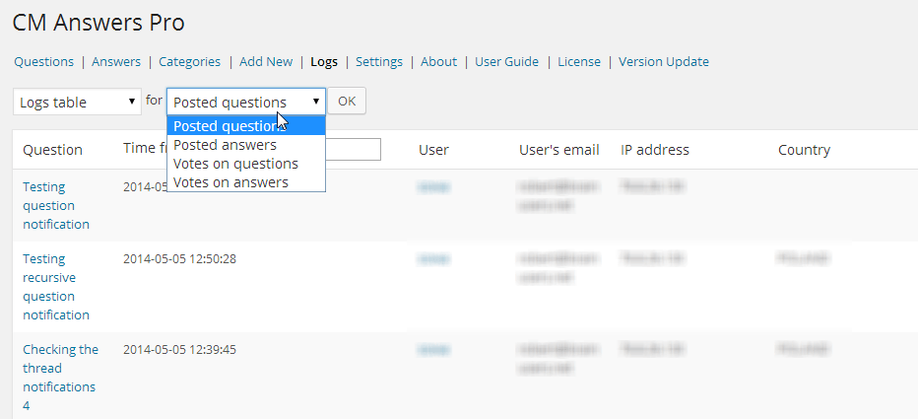Open the Version Update link

(663, 61)
